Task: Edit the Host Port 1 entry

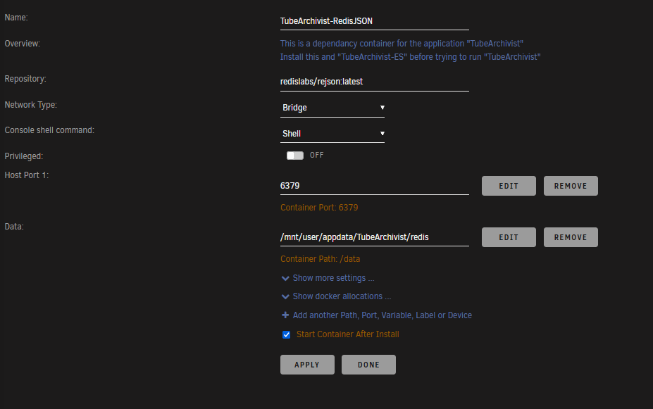Action: click(509, 186)
